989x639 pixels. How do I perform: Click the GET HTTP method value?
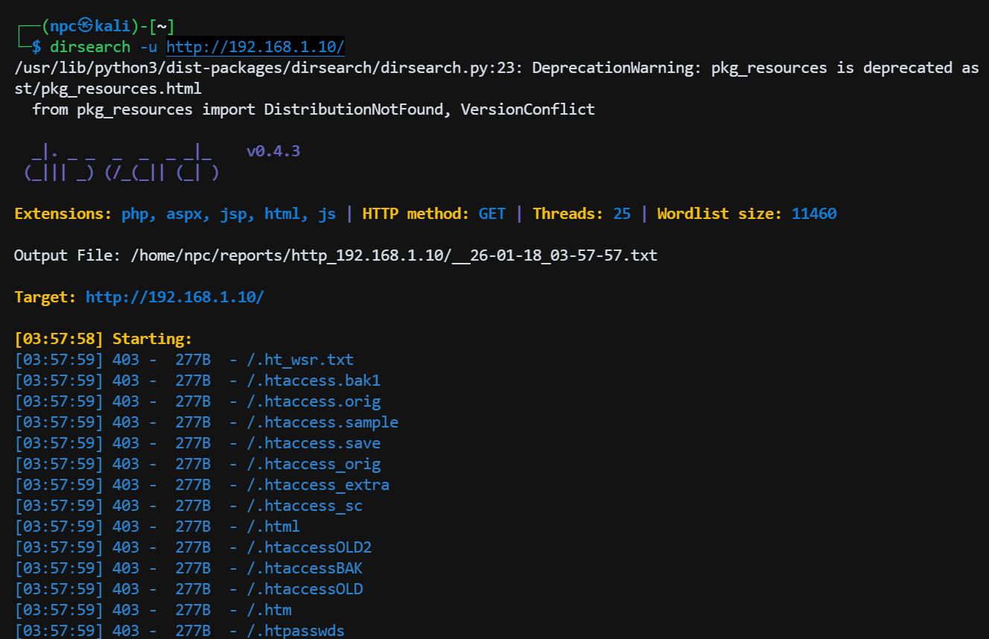[492, 214]
